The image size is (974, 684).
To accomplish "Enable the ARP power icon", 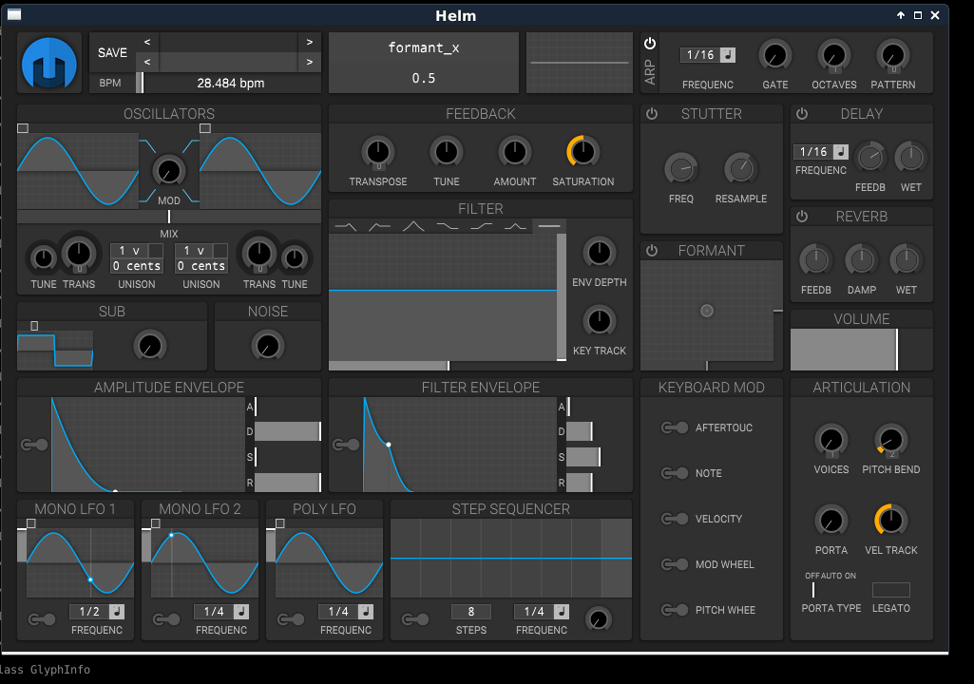I will [x=650, y=44].
